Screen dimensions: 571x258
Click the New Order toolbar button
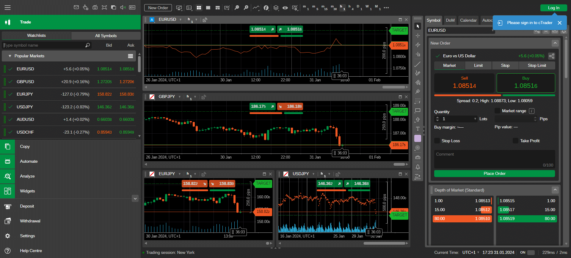pos(158,8)
